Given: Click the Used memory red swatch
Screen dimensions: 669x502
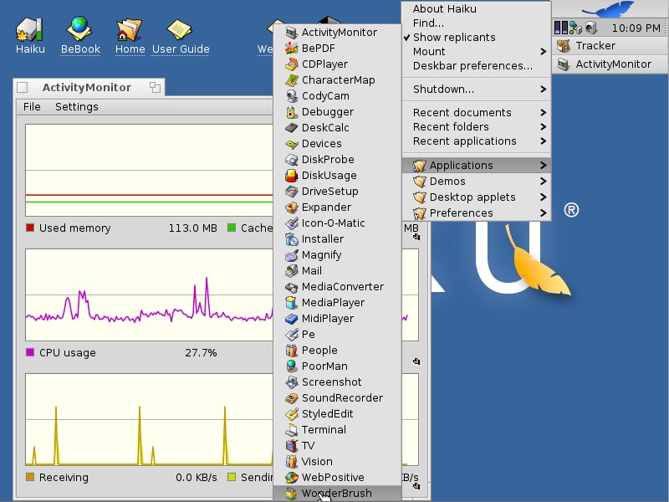Looking at the screenshot, I should pos(30,228).
